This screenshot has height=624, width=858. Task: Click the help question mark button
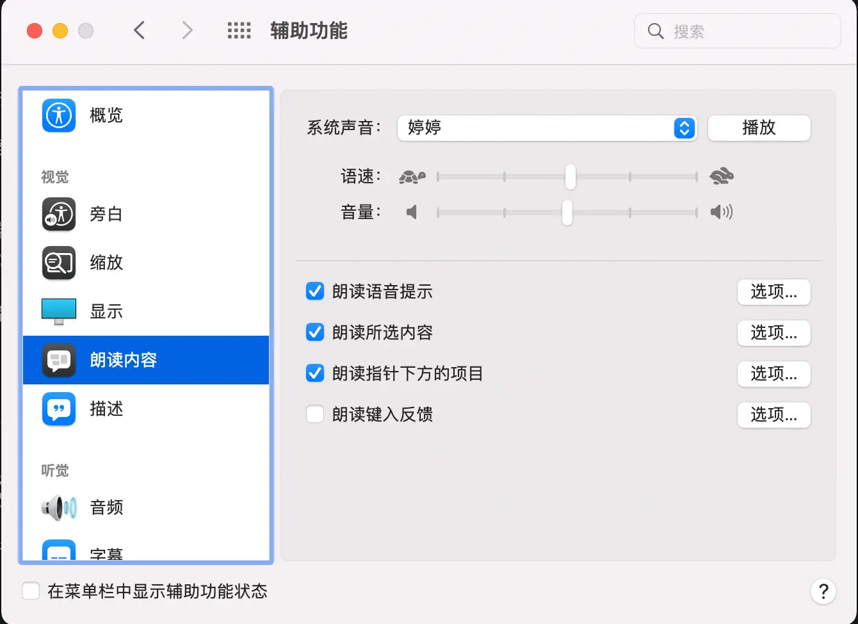point(823,591)
